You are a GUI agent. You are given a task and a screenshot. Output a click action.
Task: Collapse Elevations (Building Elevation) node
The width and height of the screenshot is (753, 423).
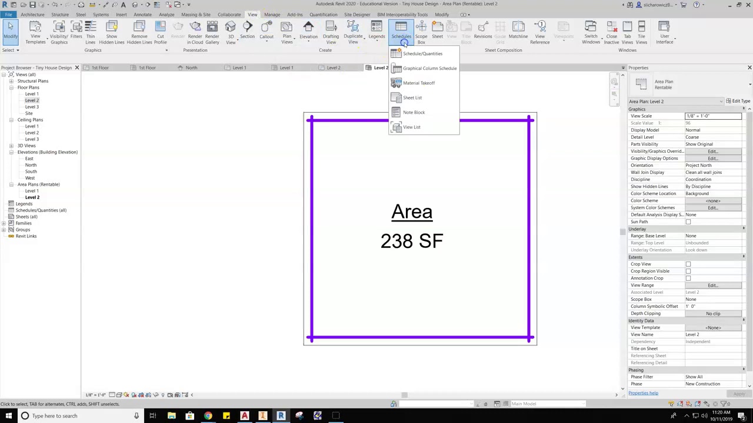click(x=11, y=152)
